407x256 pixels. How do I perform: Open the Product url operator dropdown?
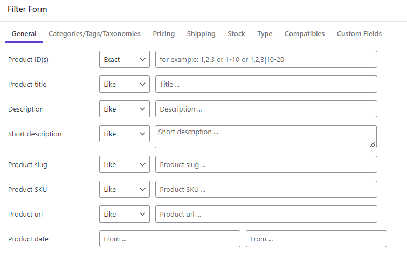coord(125,214)
